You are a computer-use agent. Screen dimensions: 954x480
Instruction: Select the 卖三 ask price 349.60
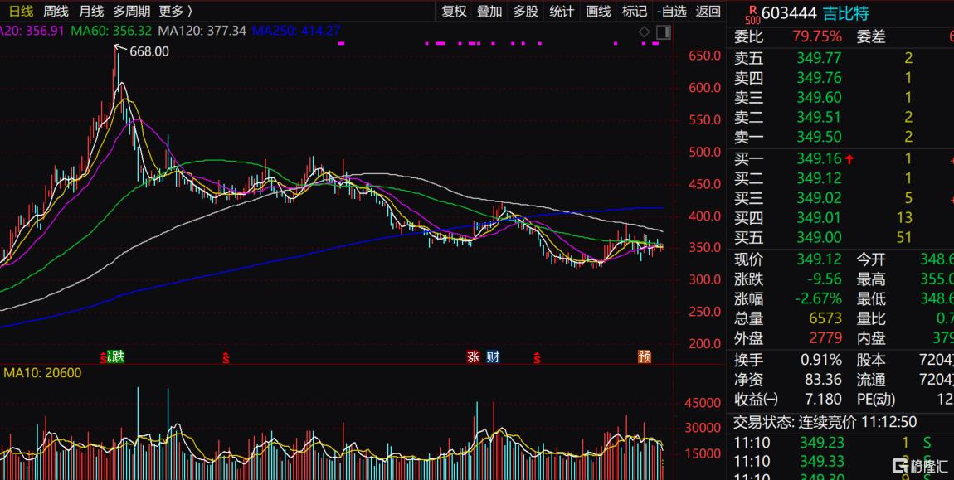(819, 97)
